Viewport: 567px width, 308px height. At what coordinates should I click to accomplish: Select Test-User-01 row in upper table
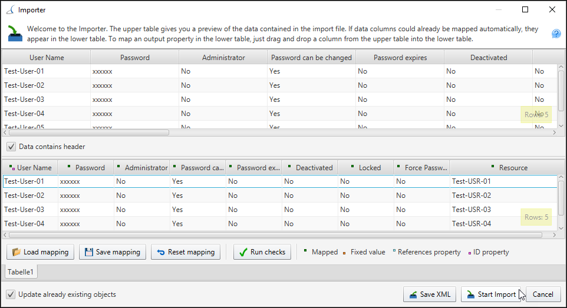click(279, 71)
